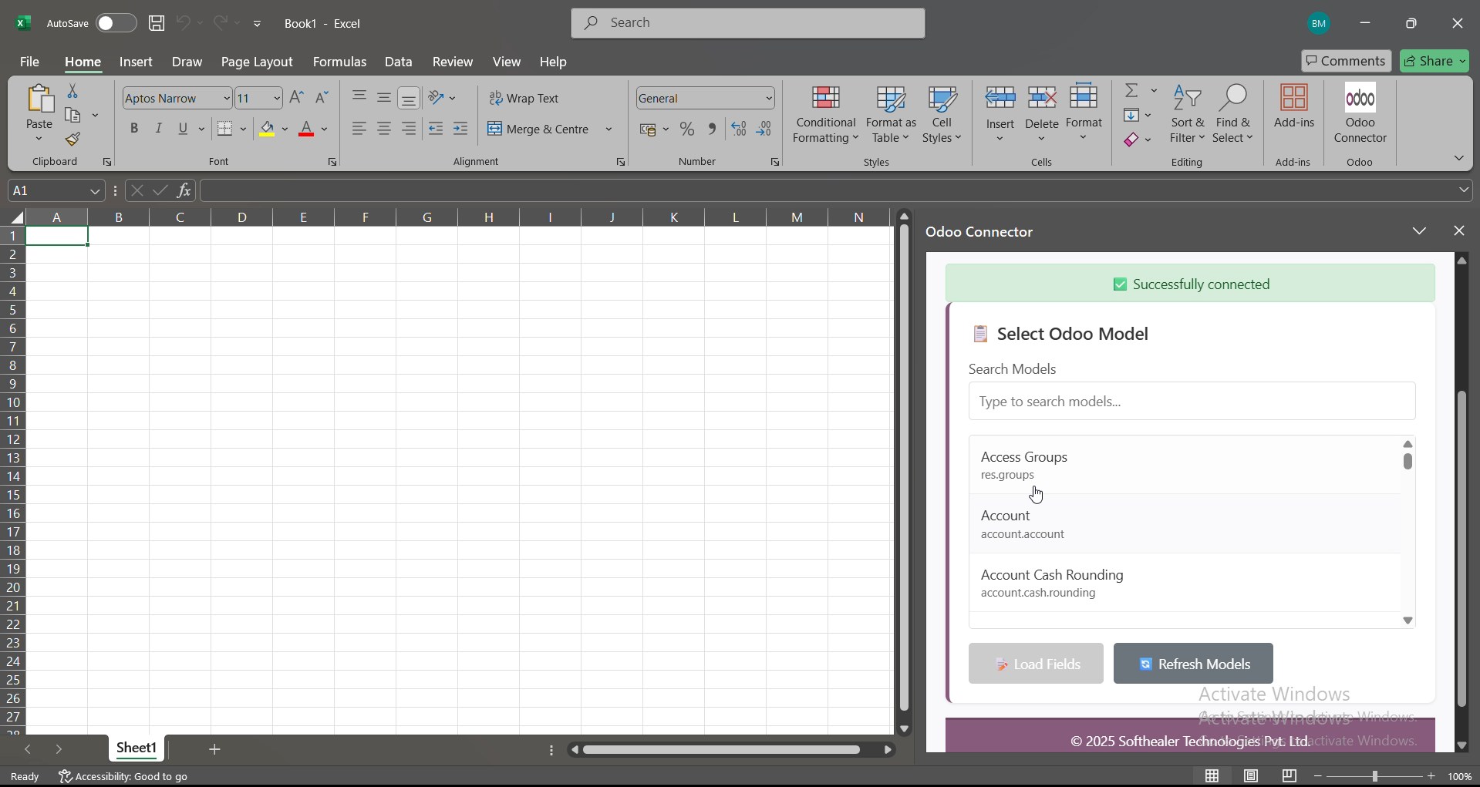The height and width of the screenshot is (787, 1480).
Task: Click the Percent Style icon
Action: (686, 129)
